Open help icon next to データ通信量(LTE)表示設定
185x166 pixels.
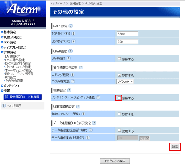tap(94, 123)
